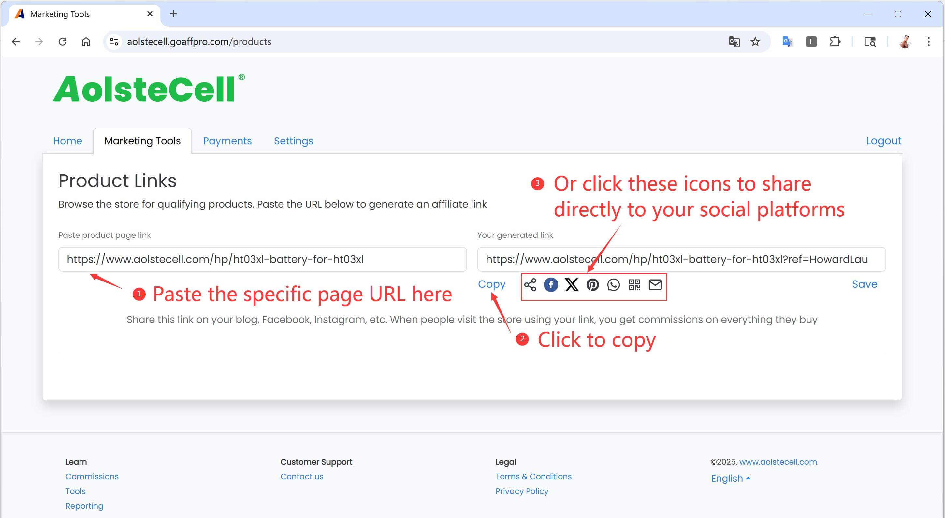
Task: Click the Google Translate address bar icon
Action: point(734,42)
